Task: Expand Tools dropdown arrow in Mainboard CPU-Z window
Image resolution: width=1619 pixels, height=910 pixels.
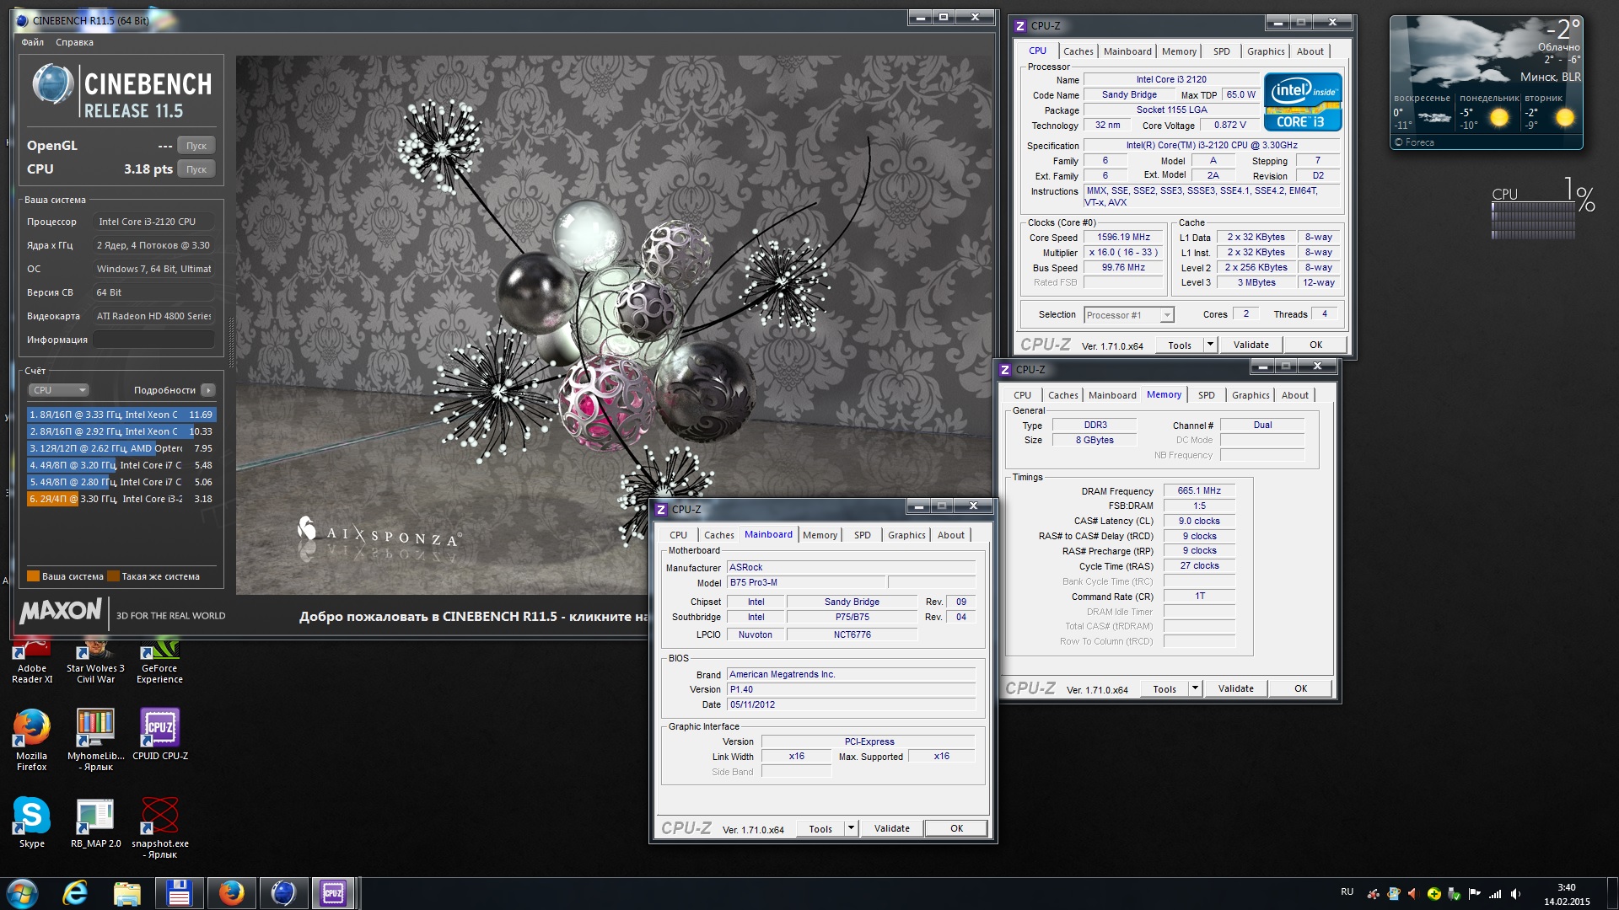Action: point(851,829)
